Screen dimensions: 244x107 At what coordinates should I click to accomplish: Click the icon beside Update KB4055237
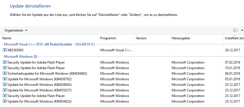tap(5, 90)
